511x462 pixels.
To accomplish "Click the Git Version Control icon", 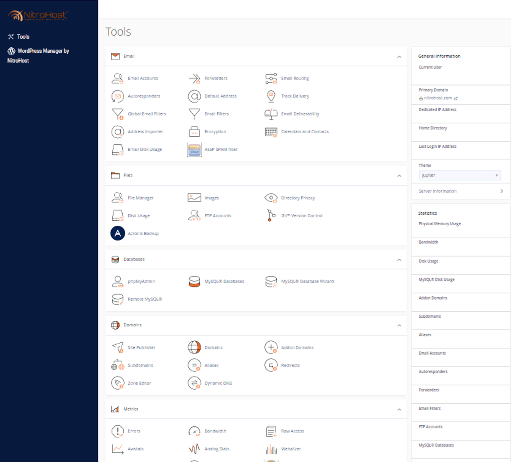I will point(271,215).
